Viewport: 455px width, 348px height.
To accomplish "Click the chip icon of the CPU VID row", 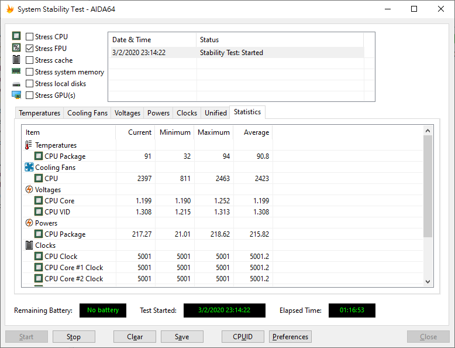I will (38, 211).
